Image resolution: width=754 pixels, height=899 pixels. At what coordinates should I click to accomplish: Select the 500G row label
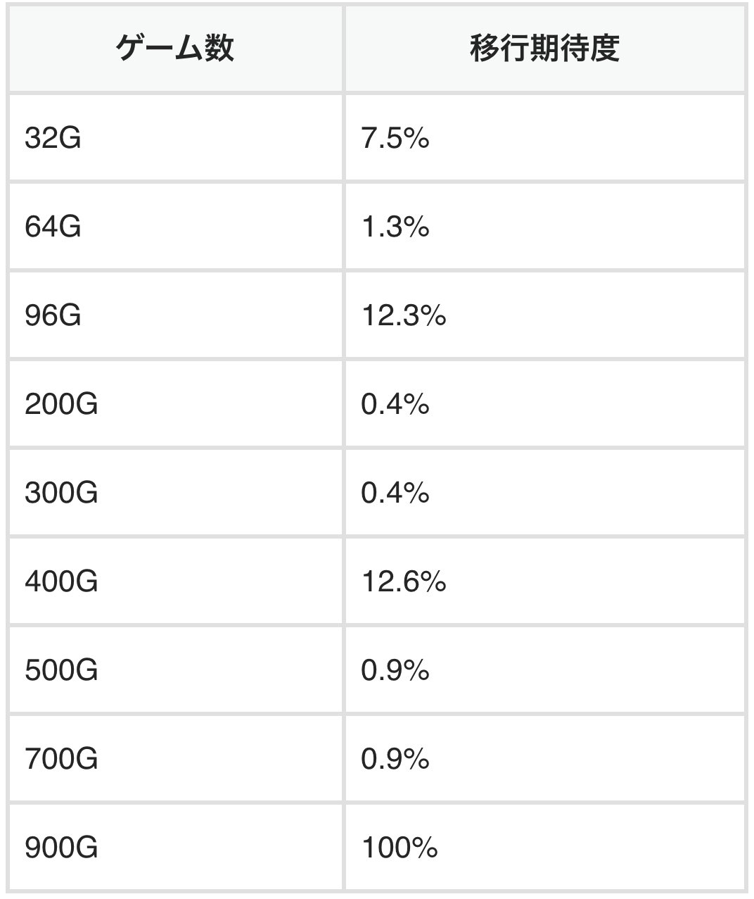(x=61, y=670)
